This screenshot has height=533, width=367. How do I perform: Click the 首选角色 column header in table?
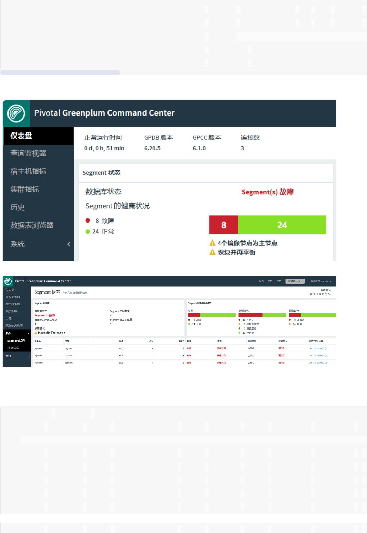click(252, 341)
